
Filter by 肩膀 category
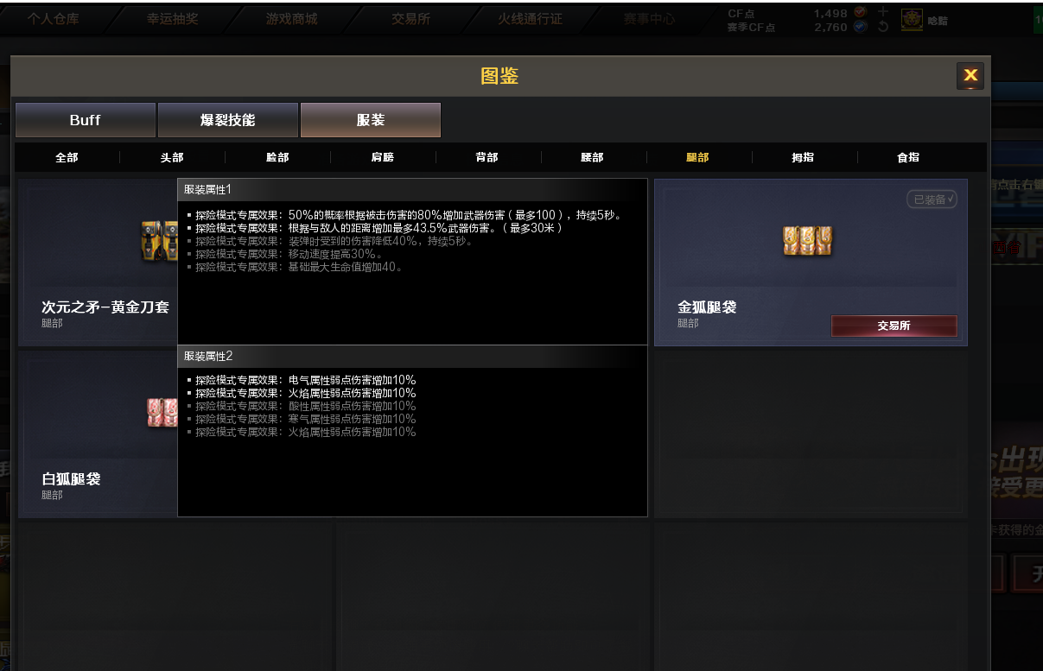coord(383,157)
